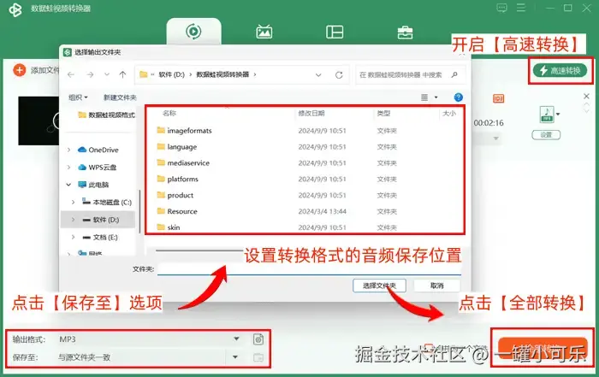This screenshot has height=377, width=599.
Task: Click 数据蛙视频格式 folder in sidebar
Action: (x=107, y=115)
